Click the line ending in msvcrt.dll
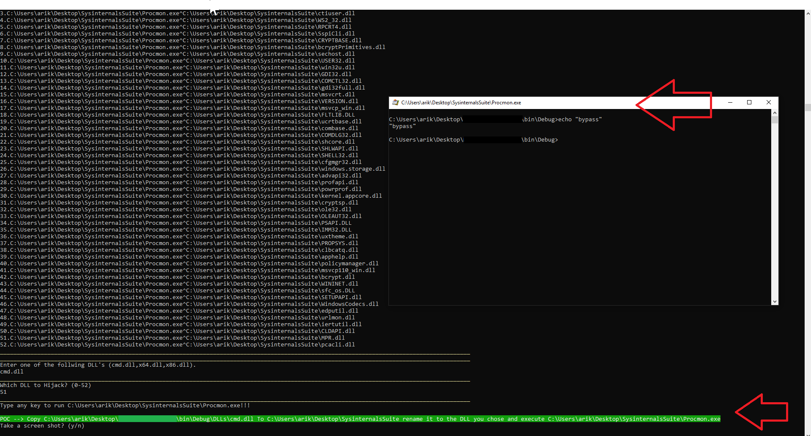Image resolution: width=811 pixels, height=436 pixels. 178,95
